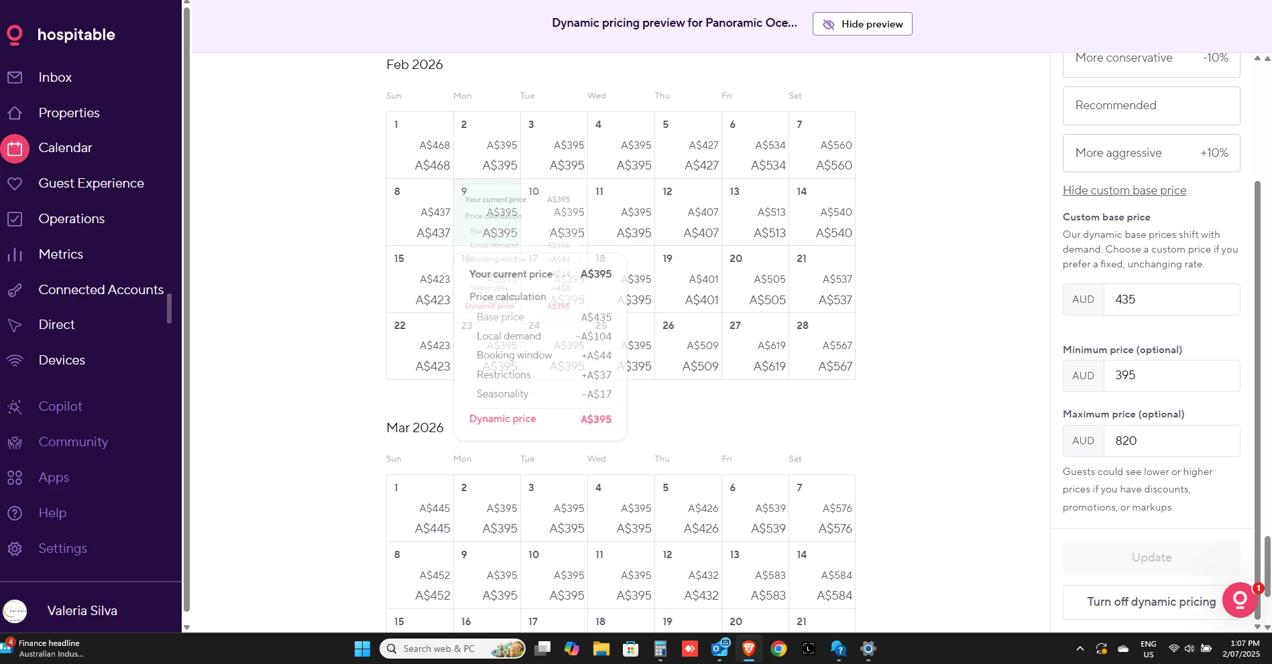Click the Direct cursor icon

coord(15,326)
